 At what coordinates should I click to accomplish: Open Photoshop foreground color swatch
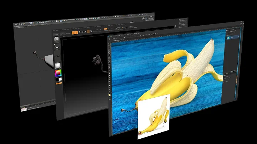(109, 95)
